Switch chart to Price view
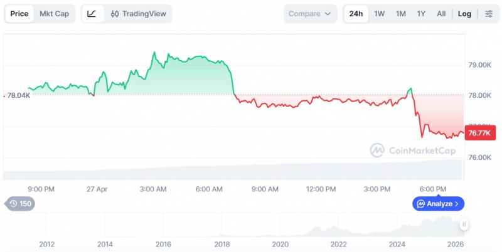The image size is (502, 252). (19, 14)
